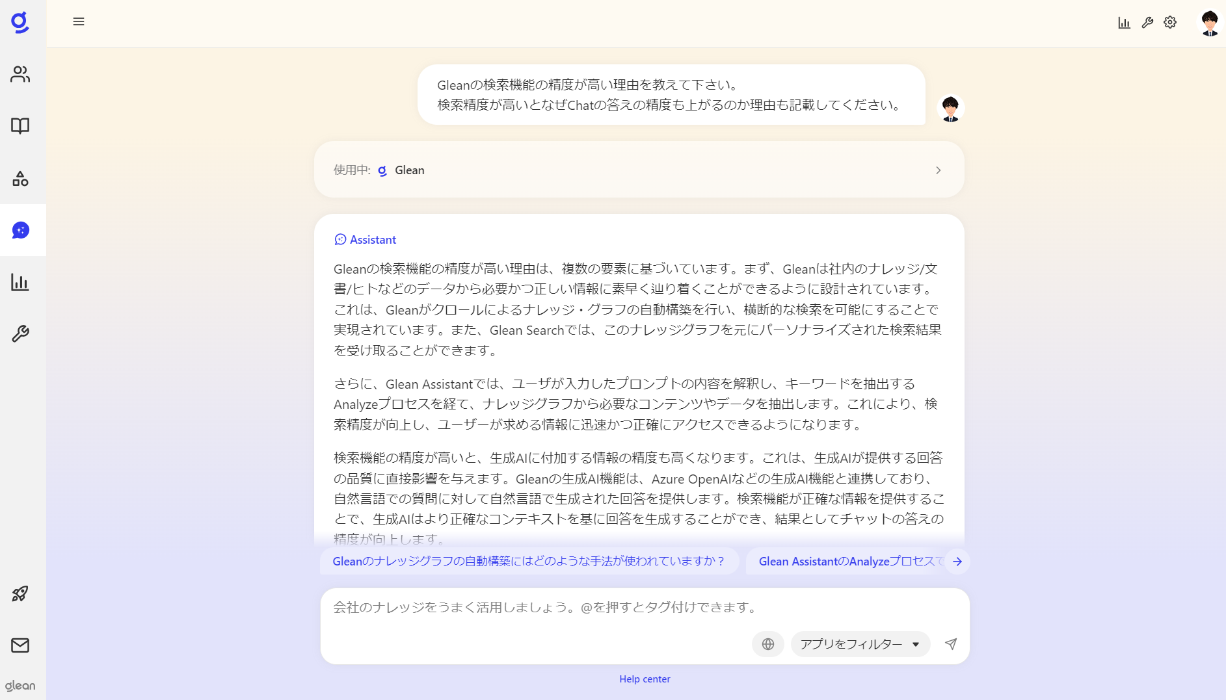Select the Chat assistant icon in sidebar
This screenshot has height=700, width=1226.
[x=20, y=230]
